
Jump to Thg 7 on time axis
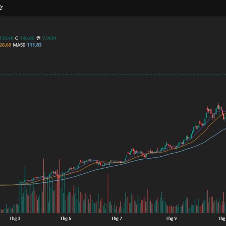coord(117,218)
